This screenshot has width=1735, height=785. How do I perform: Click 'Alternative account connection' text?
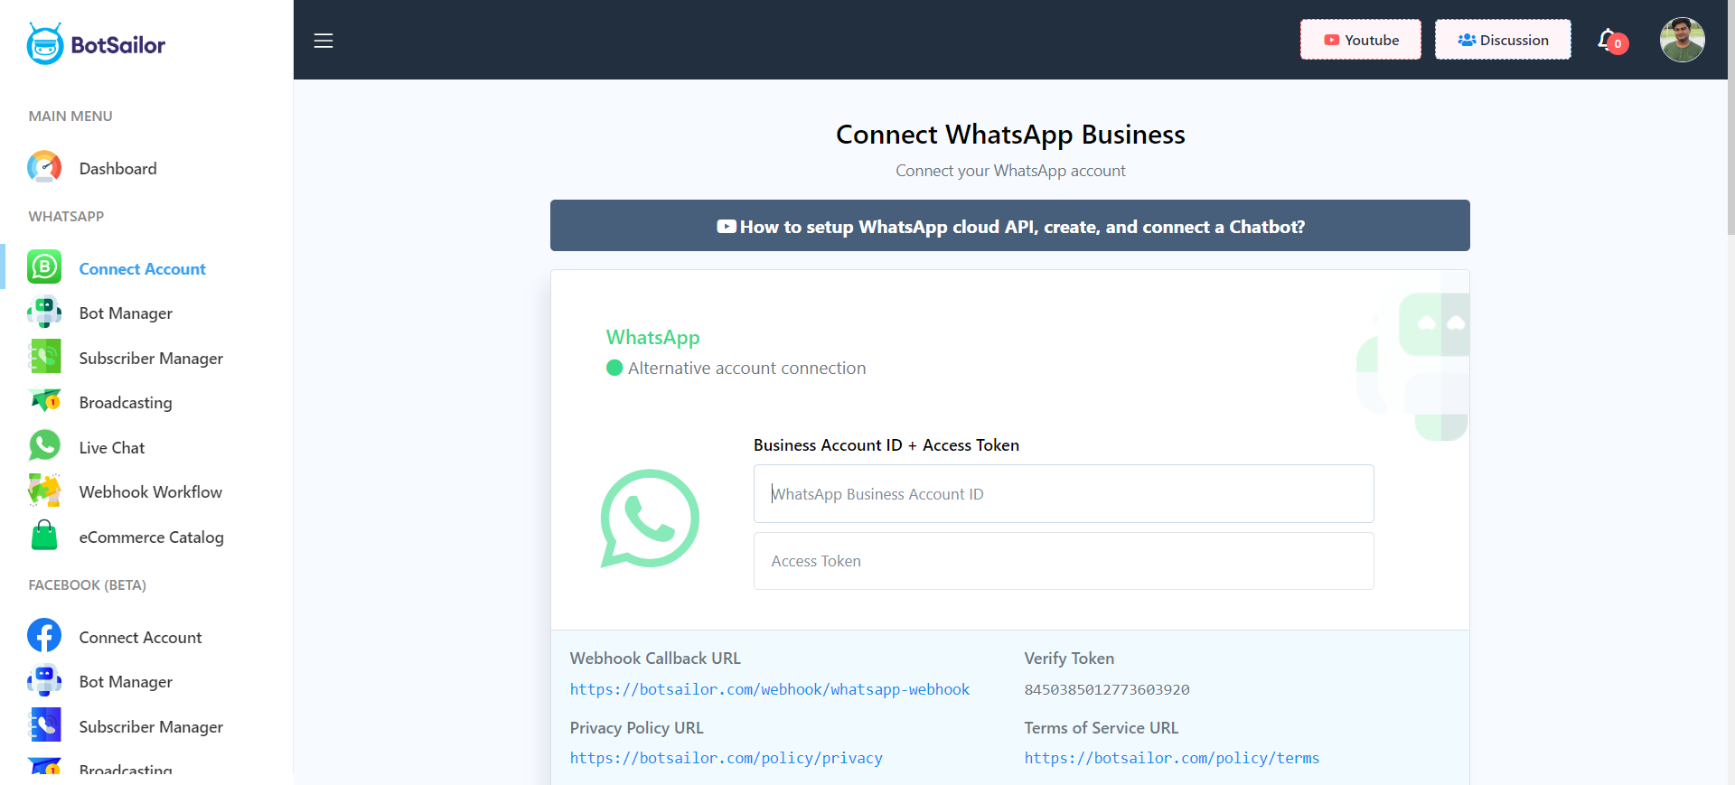click(x=747, y=368)
